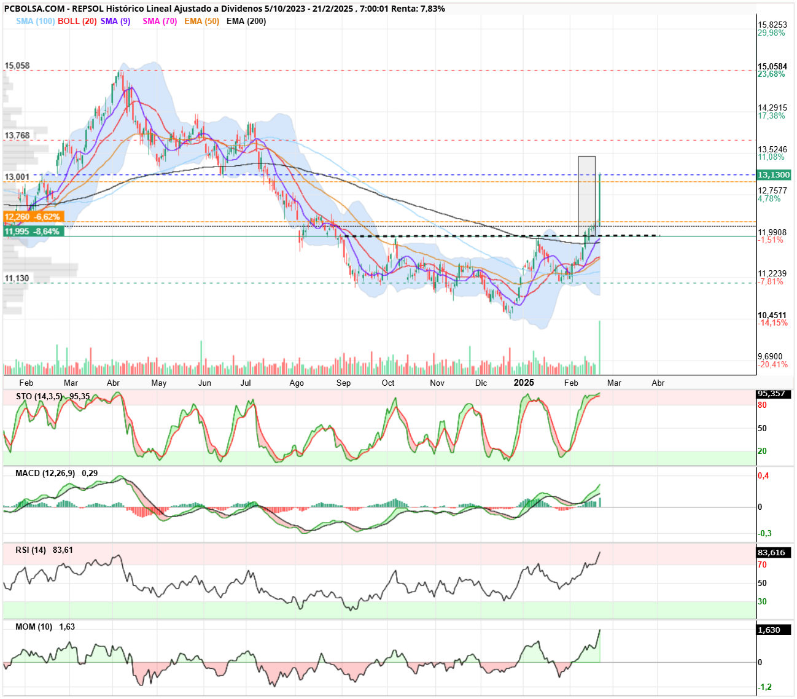Select the BOLL (20) legend label
The width and height of the screenshot is (797, 699).
77,21
